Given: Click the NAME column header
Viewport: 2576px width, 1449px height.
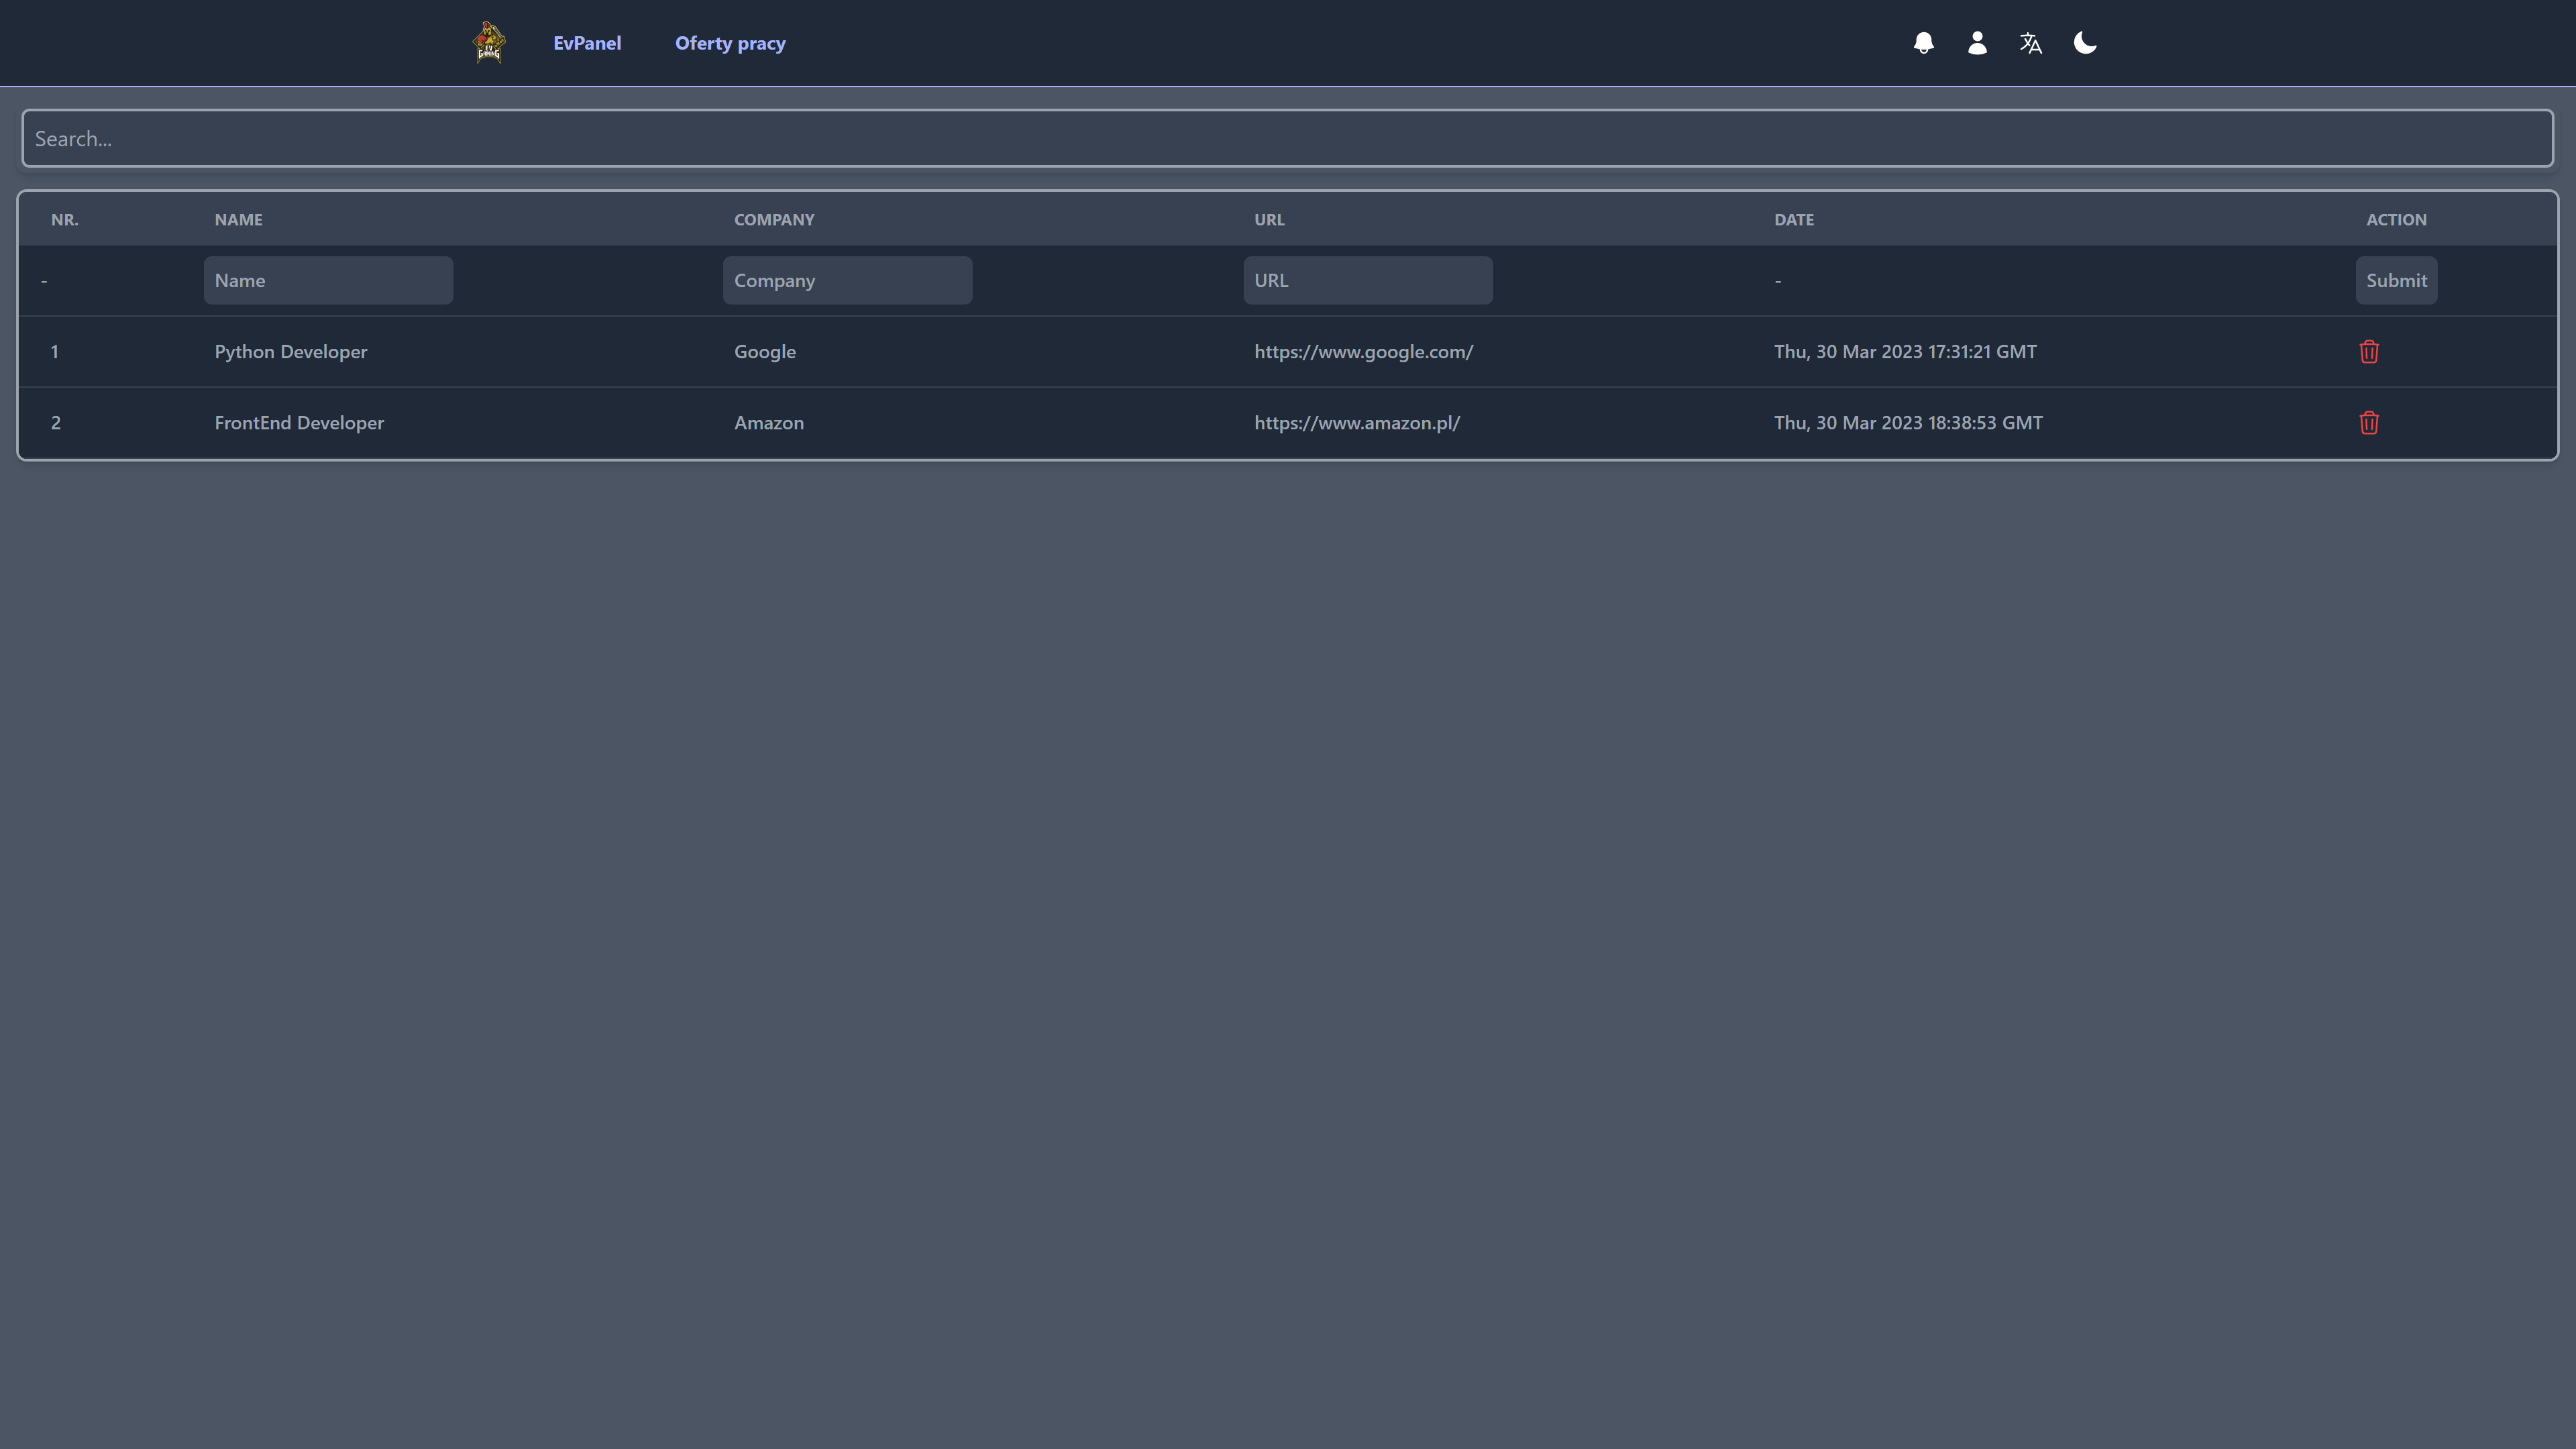Looking at the screenshot, I should [239, 220].
